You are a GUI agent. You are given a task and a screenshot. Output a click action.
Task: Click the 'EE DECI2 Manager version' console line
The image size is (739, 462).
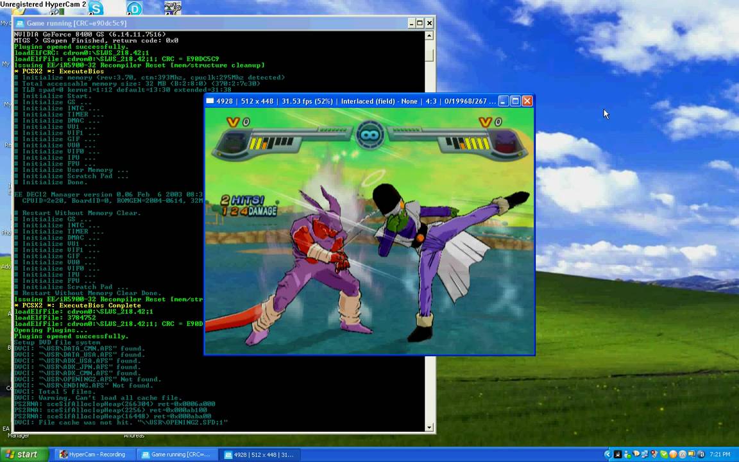[108, 194]
